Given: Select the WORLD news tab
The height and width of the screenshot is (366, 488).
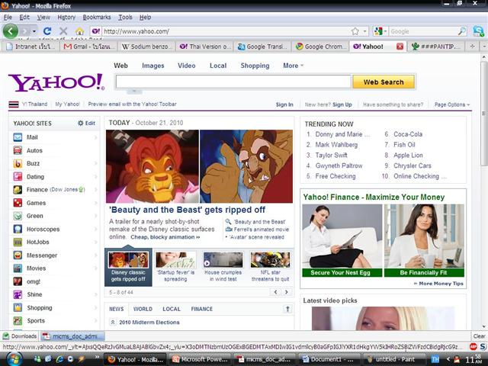Looking at the screenshot, I should (x=143, y=309).
